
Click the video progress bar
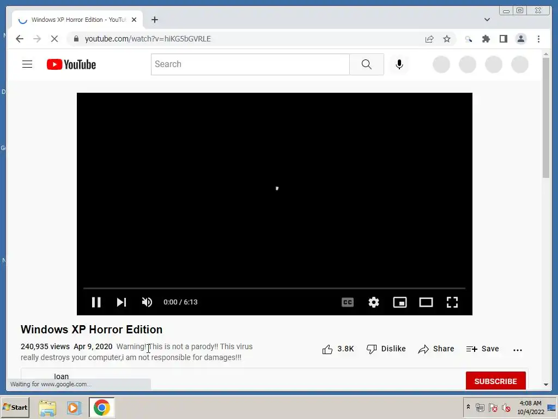(275, 288)
